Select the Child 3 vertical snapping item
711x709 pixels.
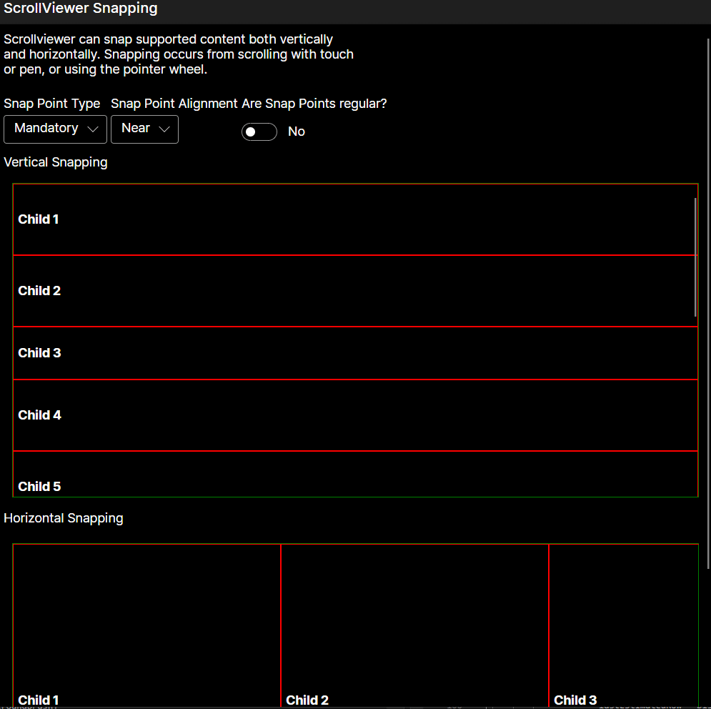pos(286,352)
